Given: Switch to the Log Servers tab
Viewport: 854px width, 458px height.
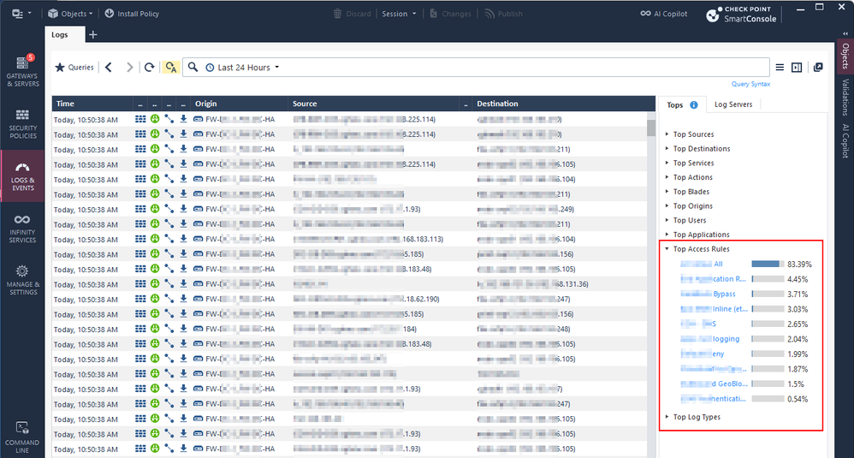Looking at the screenshot, I should click(732, 104).
